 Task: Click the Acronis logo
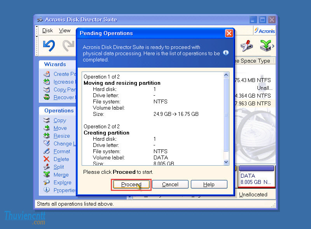pyautogui.click(x=265, y=31)
